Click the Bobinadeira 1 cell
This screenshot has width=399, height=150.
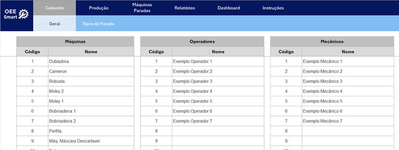click(91, 111)
